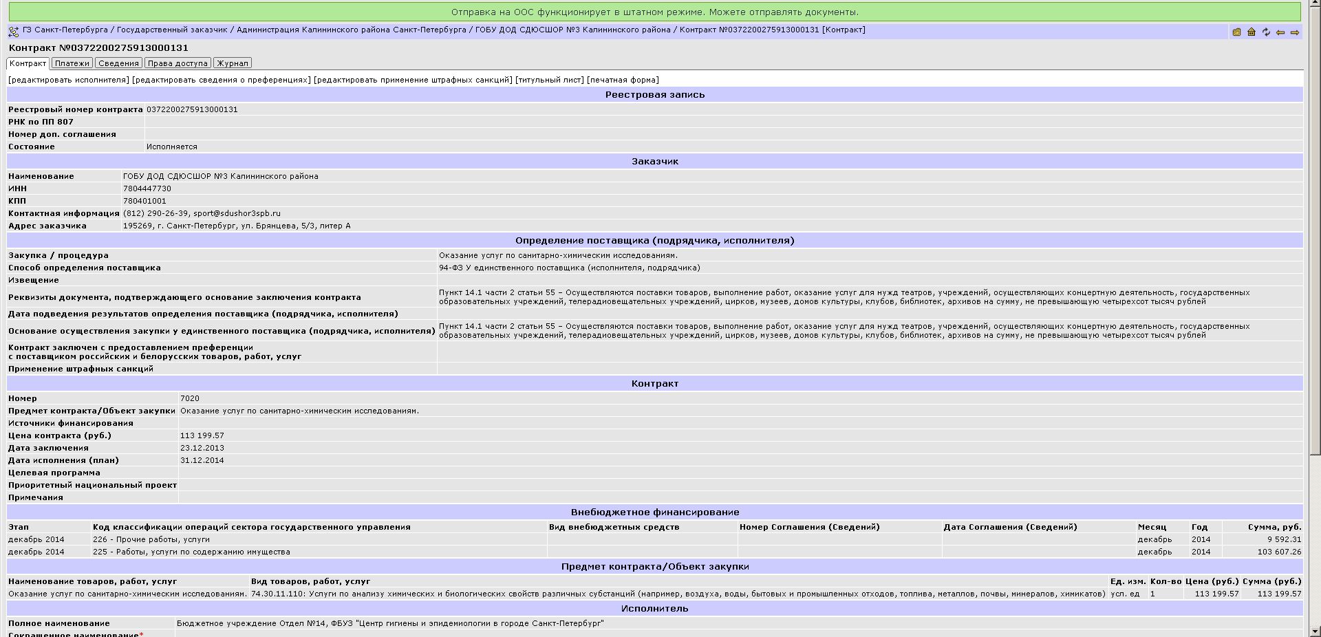
Task: Switch to the Платежи tab
Action: pos(72,63)
